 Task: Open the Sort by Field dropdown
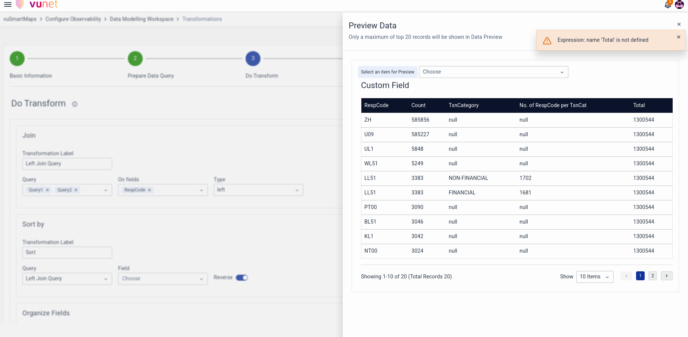[x=163, y=279]
